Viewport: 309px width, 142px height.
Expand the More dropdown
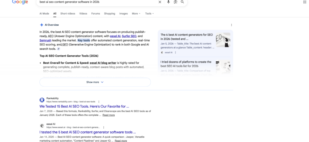coord(136,13)
